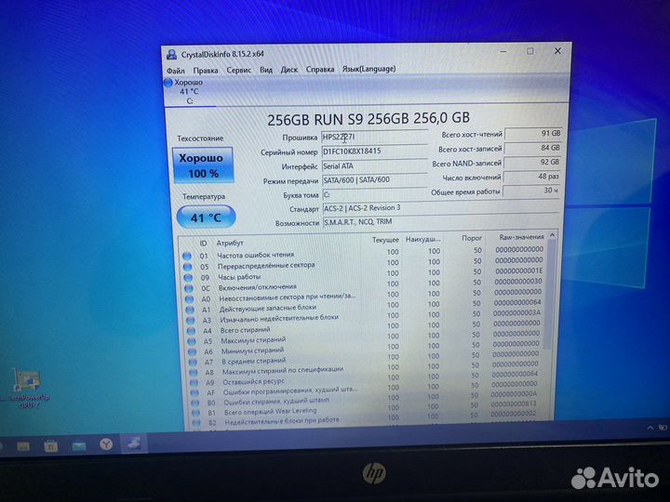Click the Текущее column header

[x=385, y=240]
